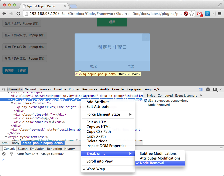224x176 pixels.
Task: Click the address bar URL field
Action: [106, 14]
